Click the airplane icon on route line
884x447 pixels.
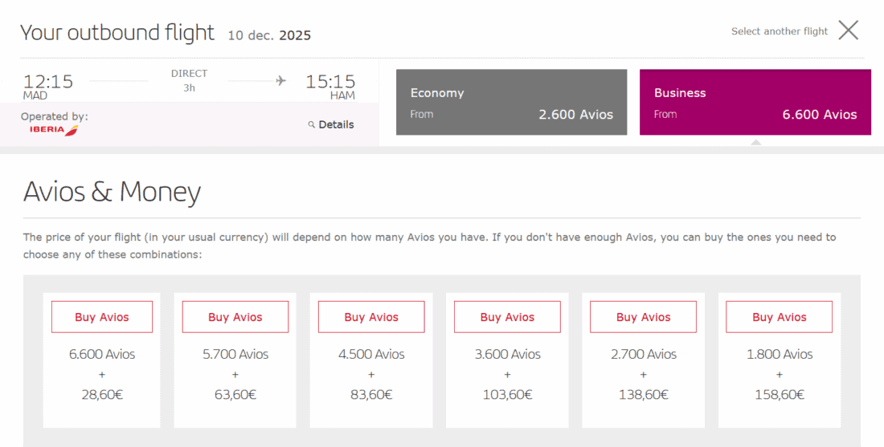pos(280,80)
